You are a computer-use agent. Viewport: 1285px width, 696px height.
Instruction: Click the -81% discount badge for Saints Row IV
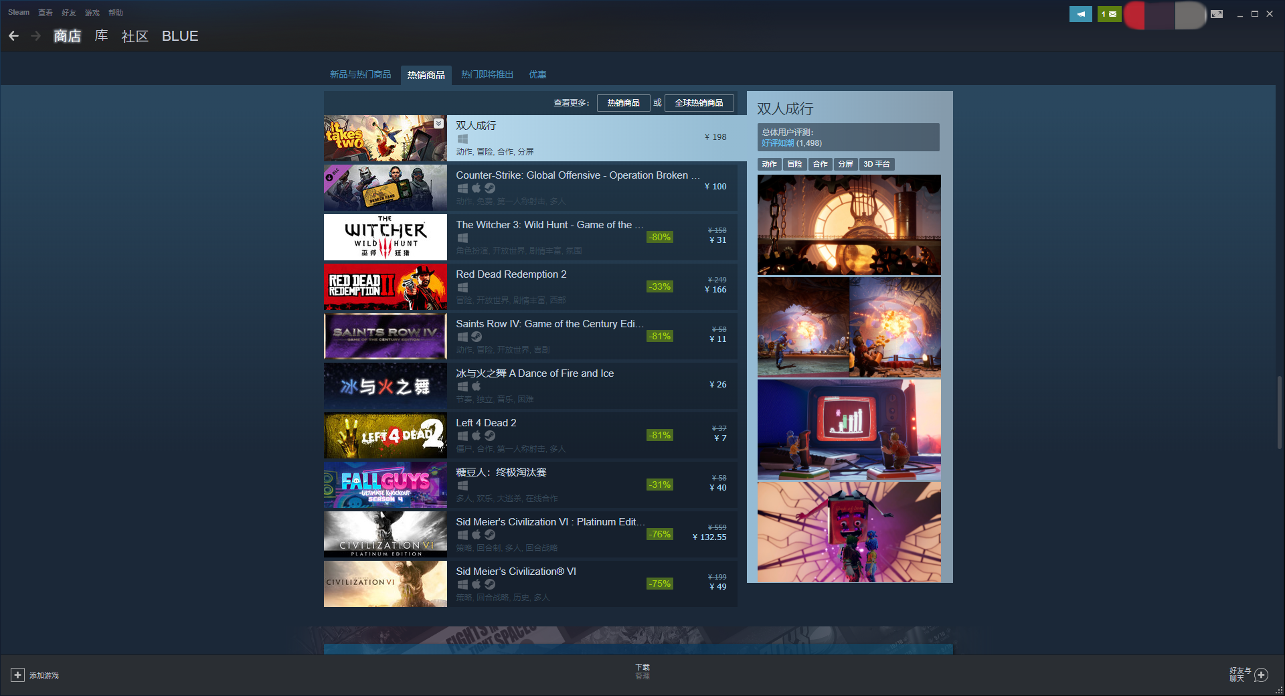[660, 336]
